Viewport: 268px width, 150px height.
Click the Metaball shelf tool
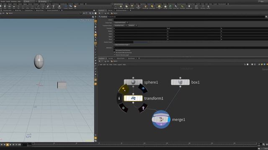pyautogui.click(x=71, y=7)
